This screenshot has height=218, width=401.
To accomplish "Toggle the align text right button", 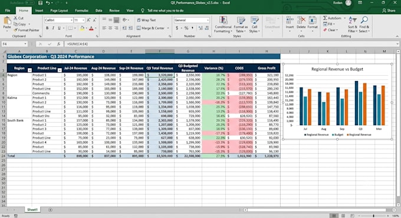I will (x=116, y=28).
